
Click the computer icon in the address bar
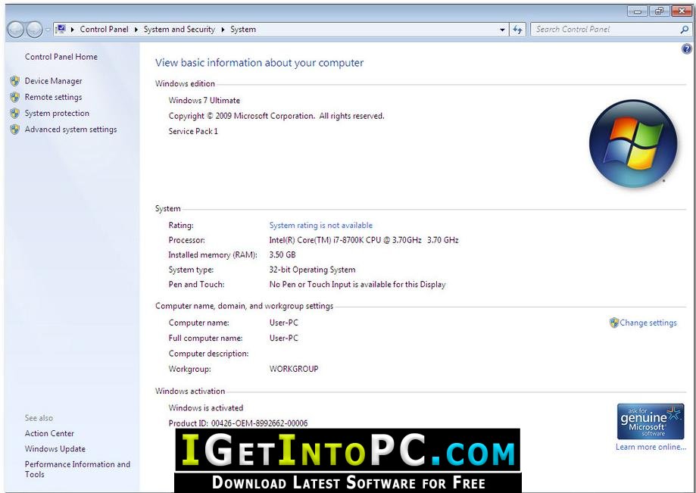point(61,30)
